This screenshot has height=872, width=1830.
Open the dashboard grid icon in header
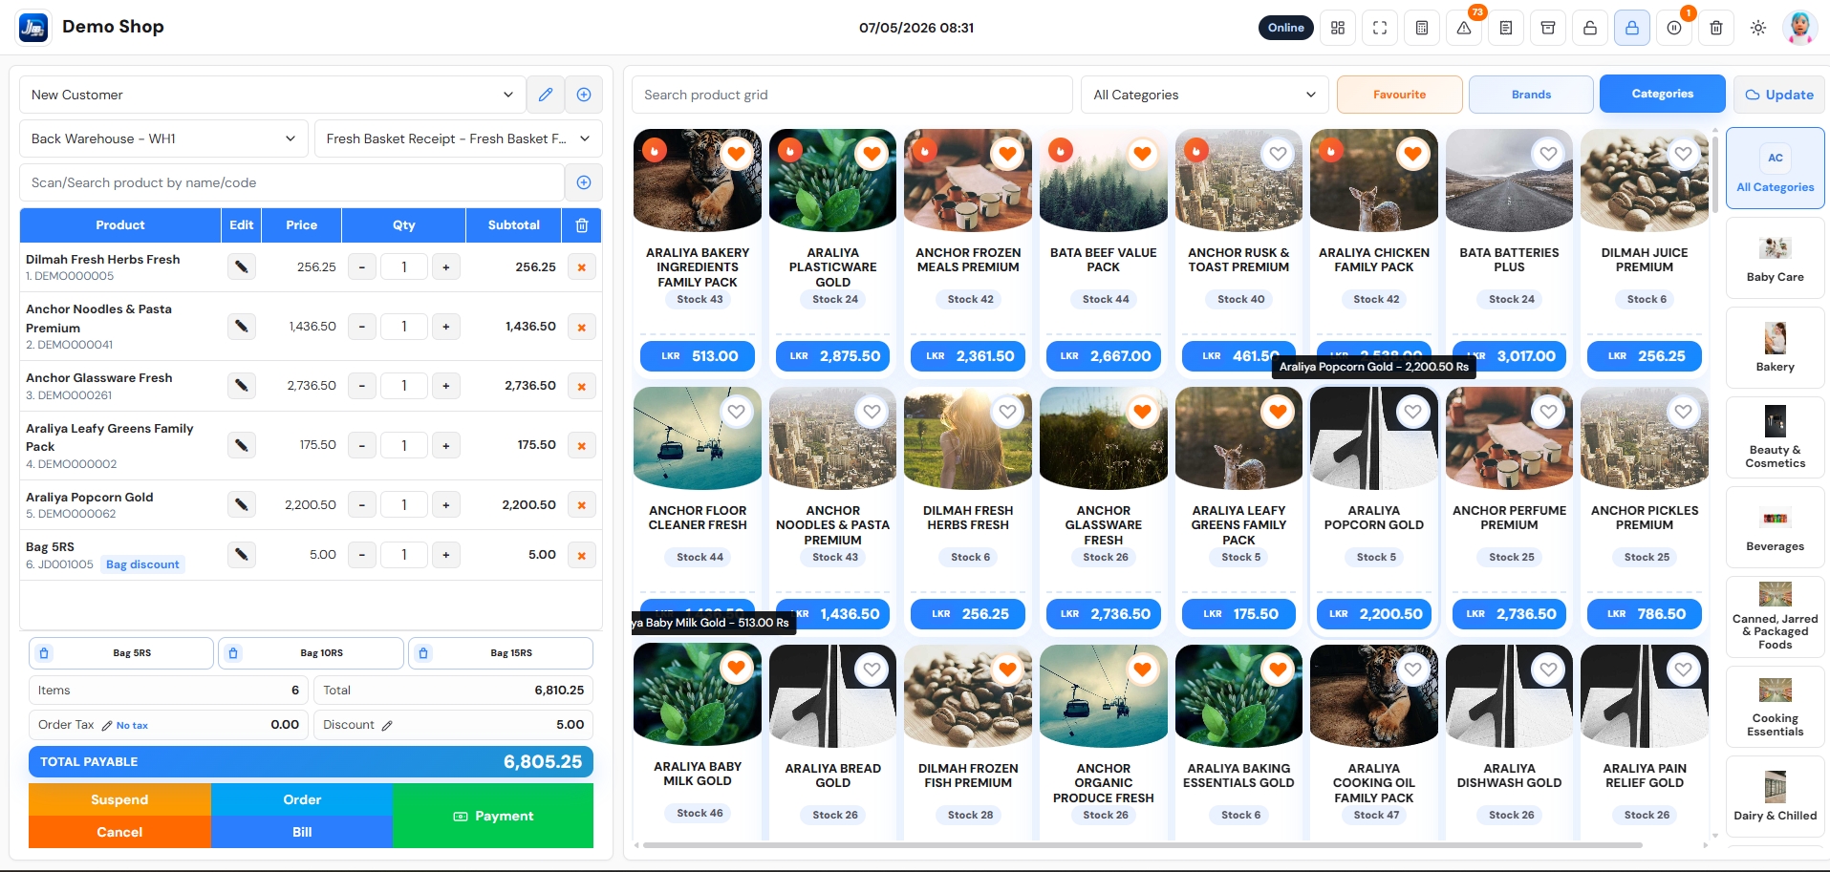[x=1338, y=28]
